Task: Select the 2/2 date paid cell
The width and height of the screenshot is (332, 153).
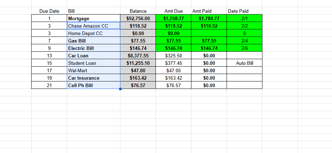Action: click(x=244, y=26)
